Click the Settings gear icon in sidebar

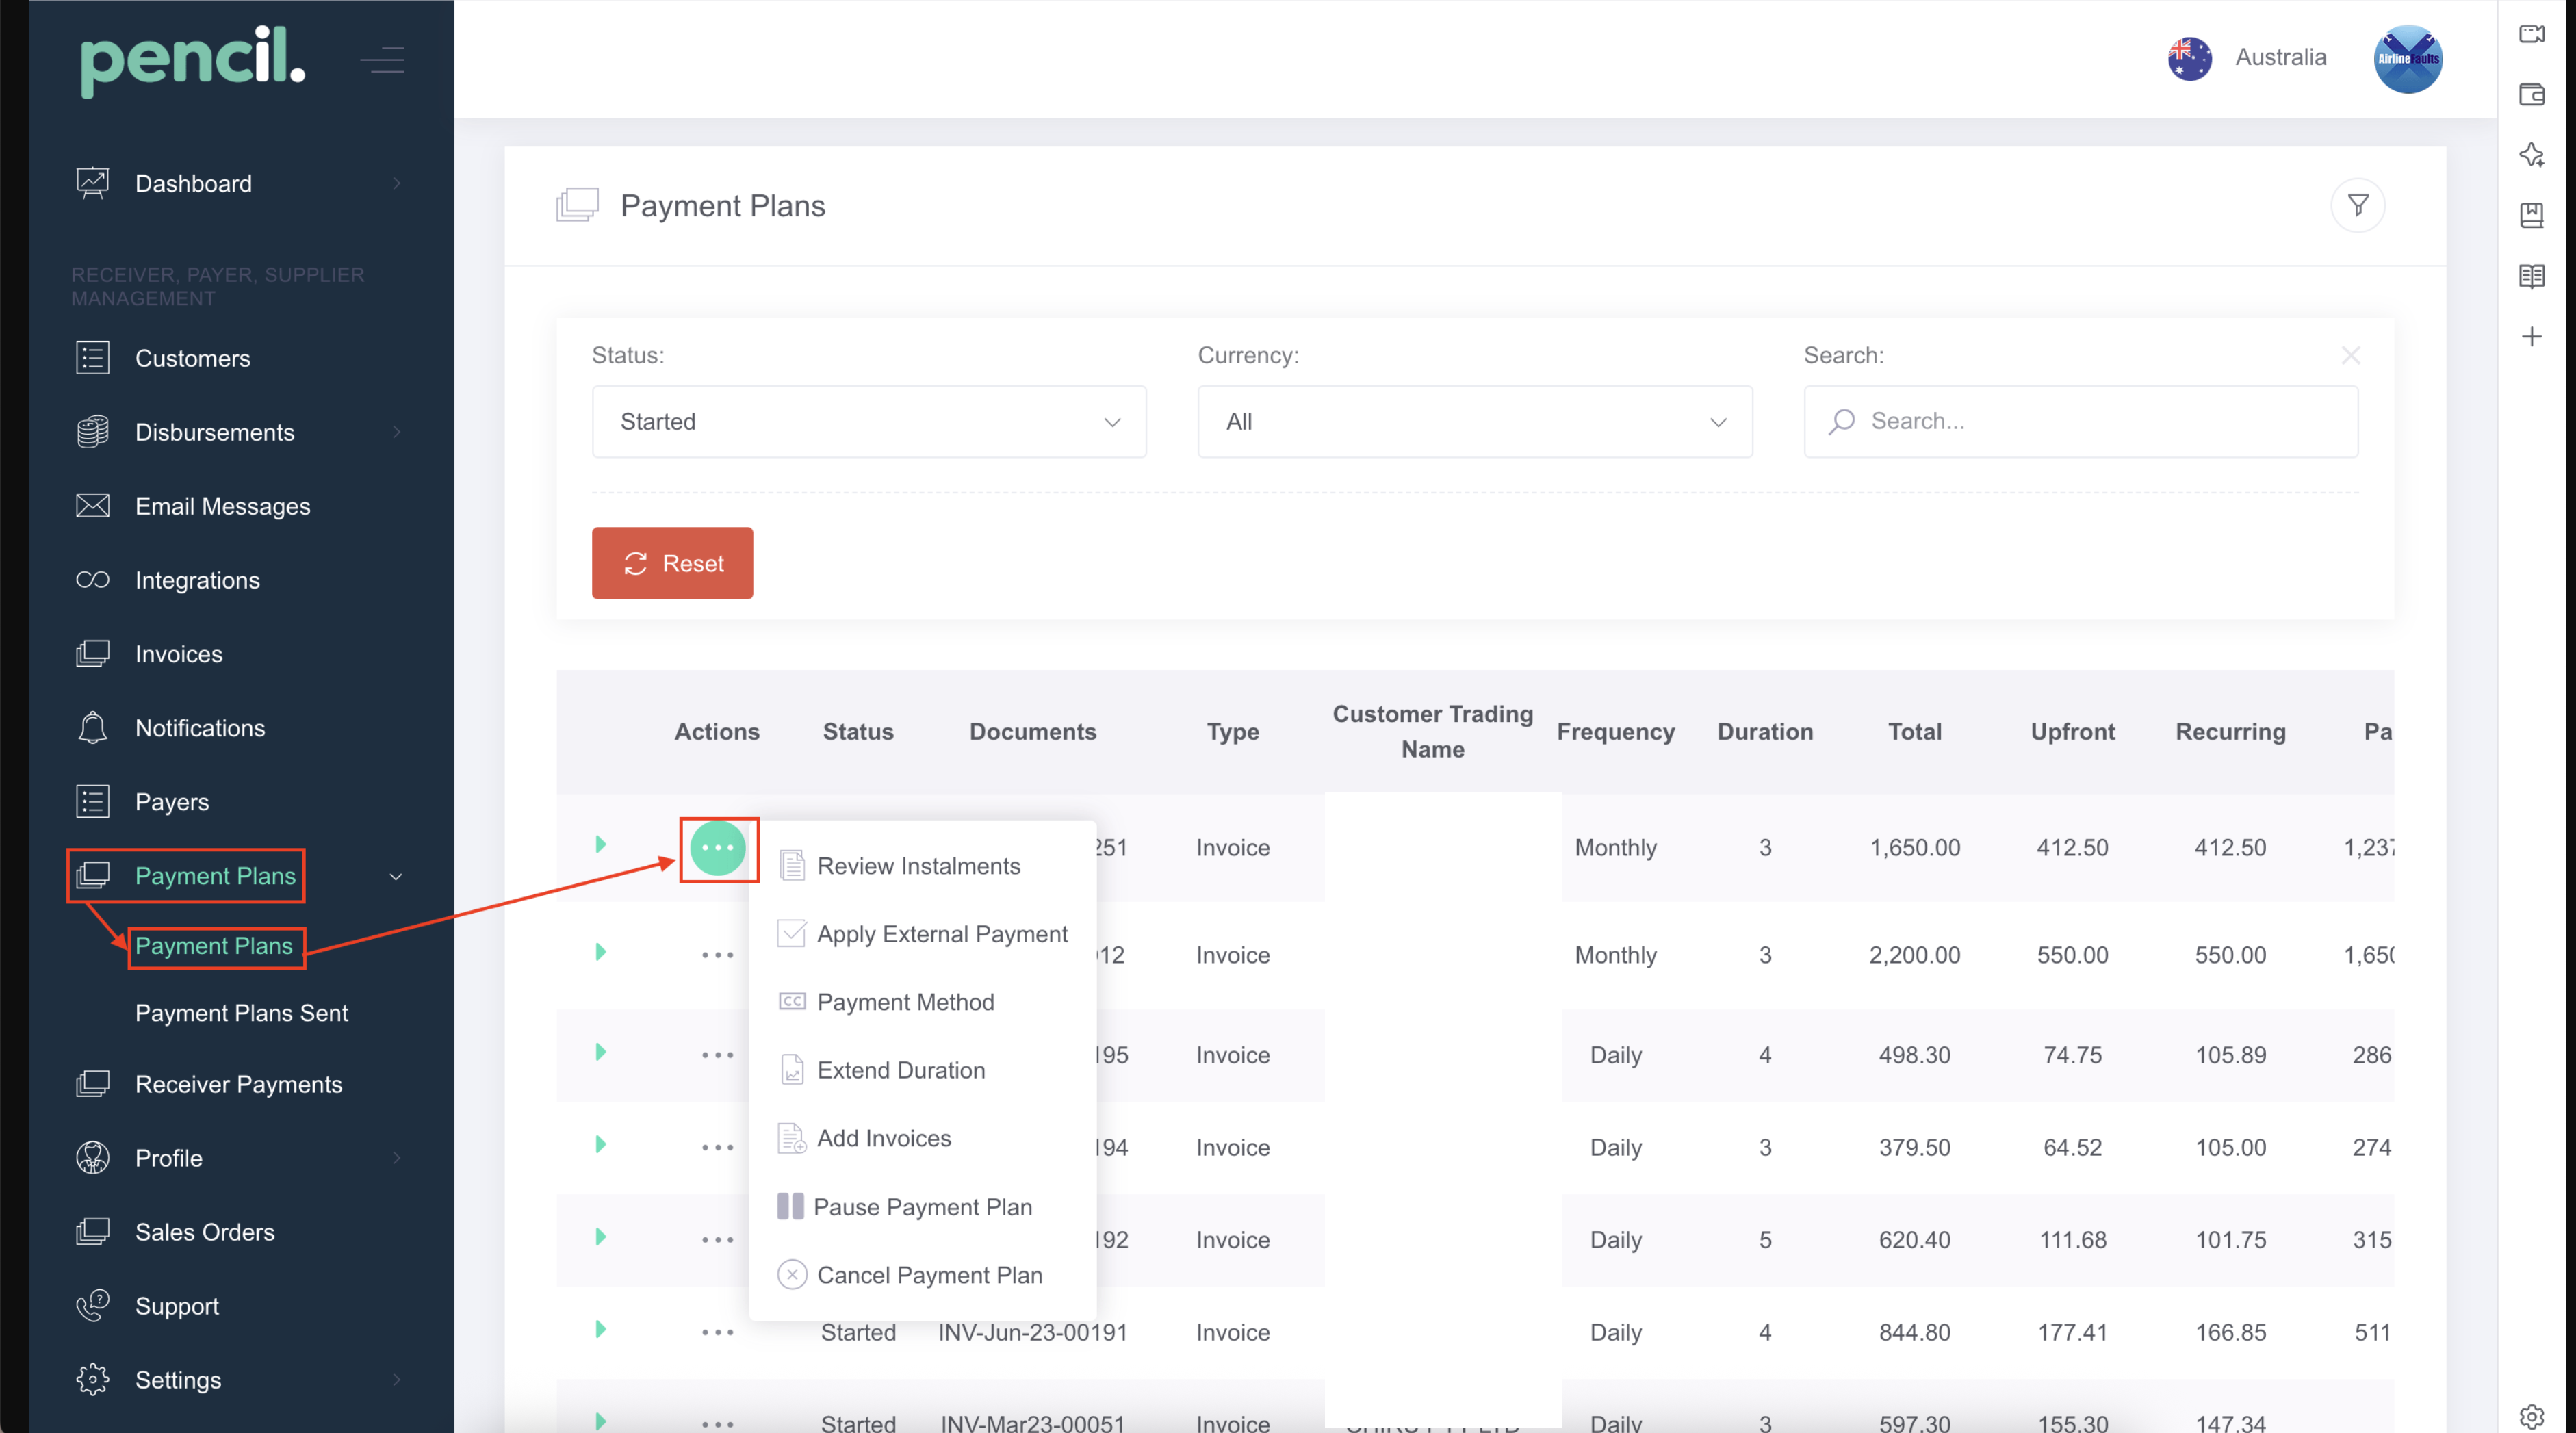point(92,1380)
